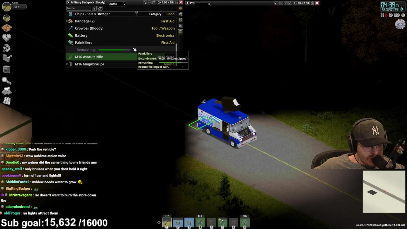Sort inventory by Category column
Viewport: 407px width, 229px height.
(155, 14)
